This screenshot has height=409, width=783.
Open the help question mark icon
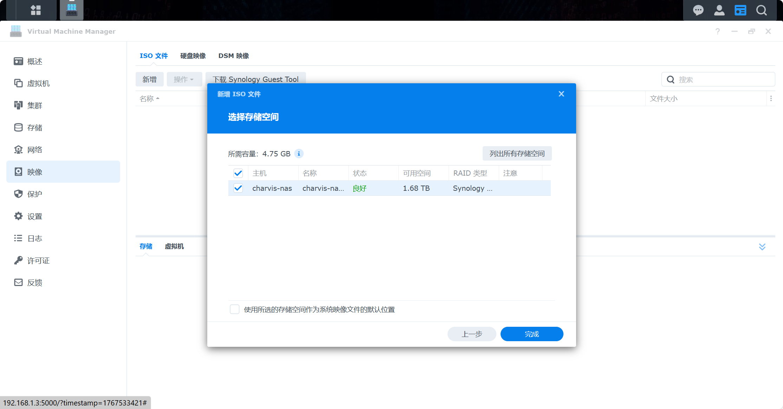(718, 31)
